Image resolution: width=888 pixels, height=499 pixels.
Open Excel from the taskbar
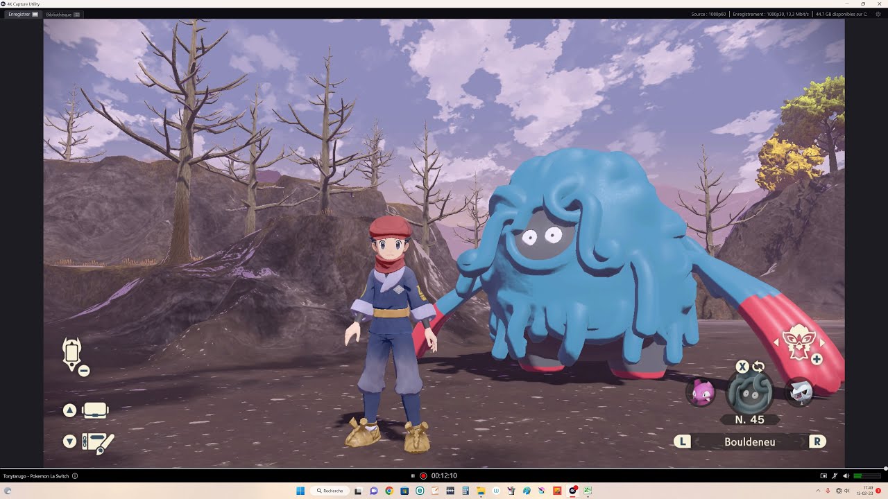click(x=588, y=491)
